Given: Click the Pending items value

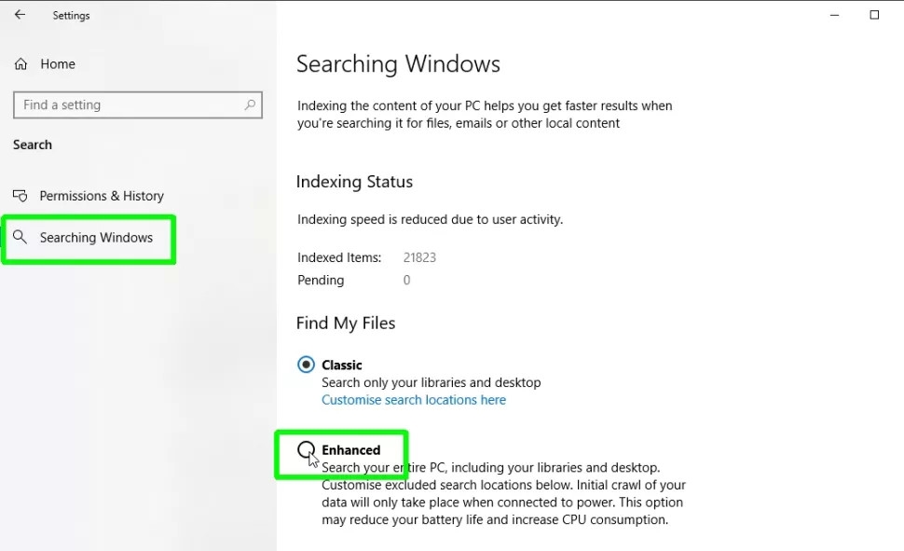Looking at the screenshot, I should tap(406, 280).
